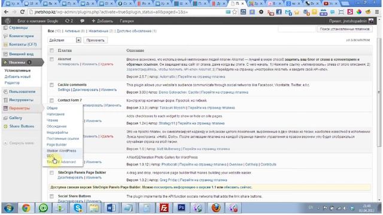The width and height of the screenshot is (383, 215).
Task: Click обновить сейчас in update notice
Action: pyautogui.click(x=238, y=187)
